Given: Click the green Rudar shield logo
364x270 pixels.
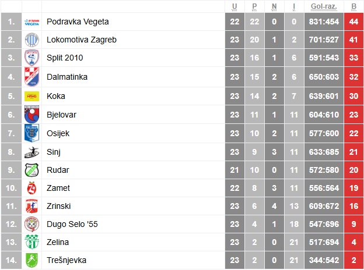Looking at the screenshot, I should [x=32, y=170].
